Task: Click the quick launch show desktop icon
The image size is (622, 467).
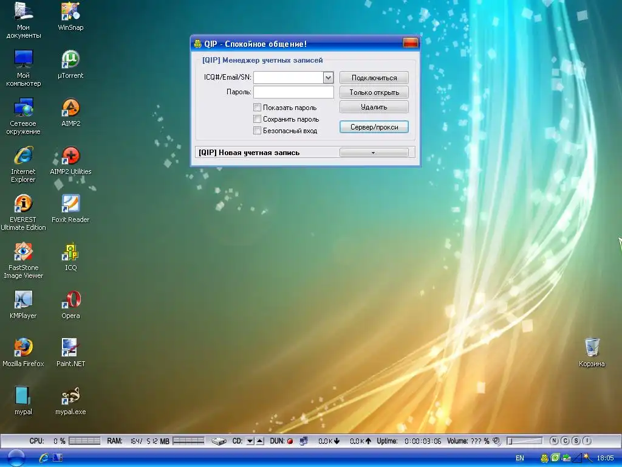Action: point(58,458)
